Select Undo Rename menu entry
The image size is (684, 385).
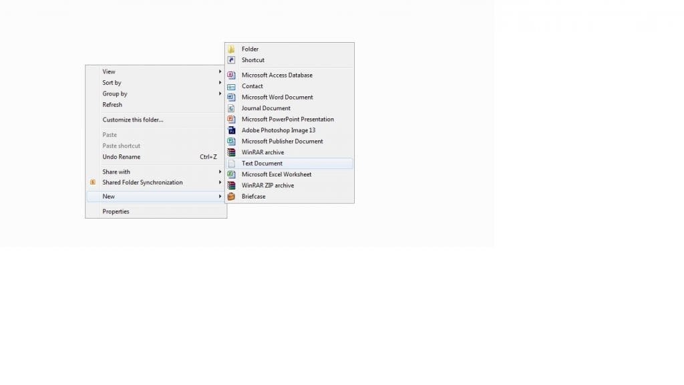tap(121, 157)
